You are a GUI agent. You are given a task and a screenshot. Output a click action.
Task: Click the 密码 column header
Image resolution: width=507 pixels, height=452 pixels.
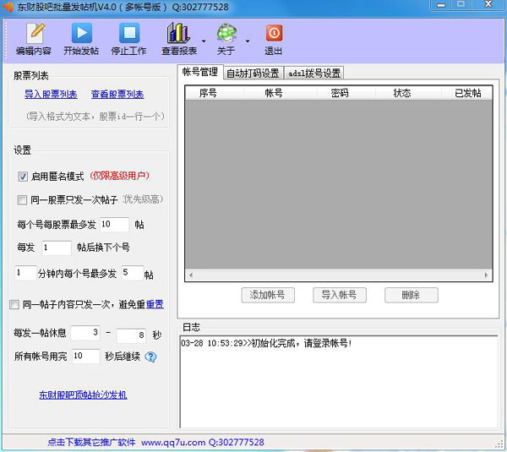click(346, 93)
